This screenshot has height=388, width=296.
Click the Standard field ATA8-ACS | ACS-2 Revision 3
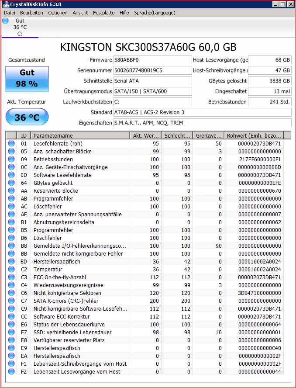click(x=202, y=112)
